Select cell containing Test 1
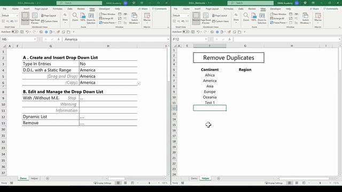The image size is (342, 192). pyautogui.click(x=210, y=102)
